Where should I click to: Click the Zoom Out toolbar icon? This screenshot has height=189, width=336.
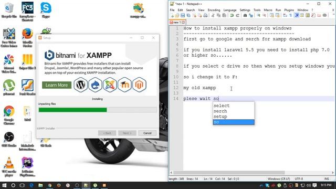click(265, 15)
